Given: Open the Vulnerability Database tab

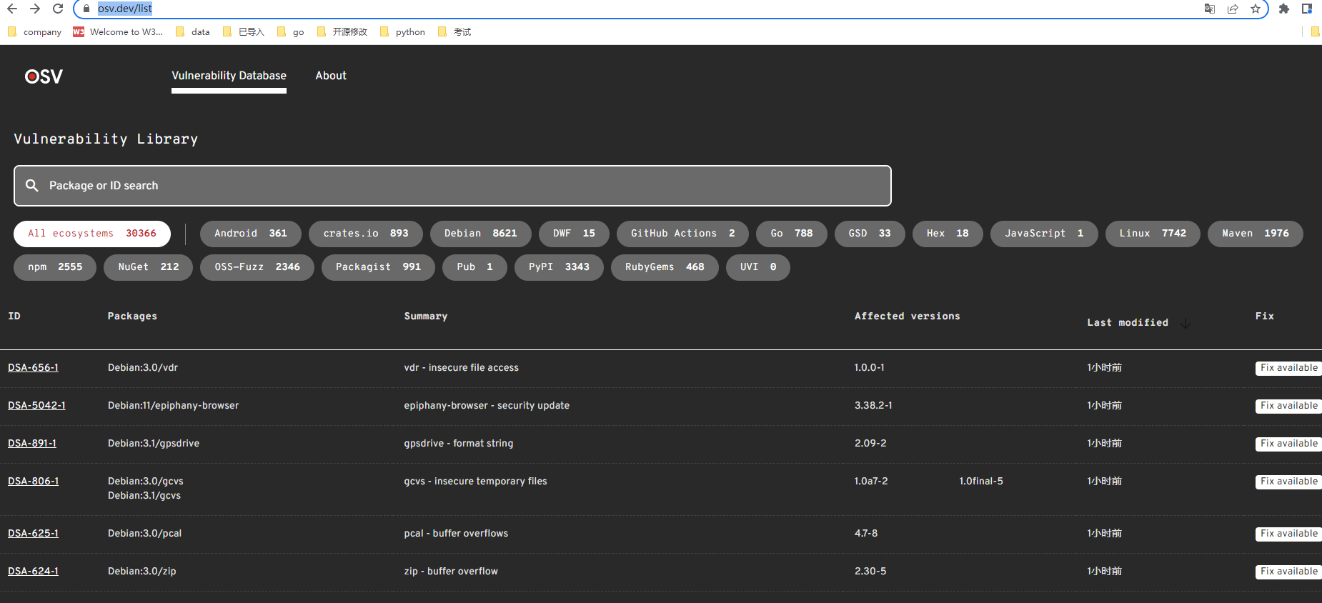Looking at the screenshot, I should [x=229, y=76].
